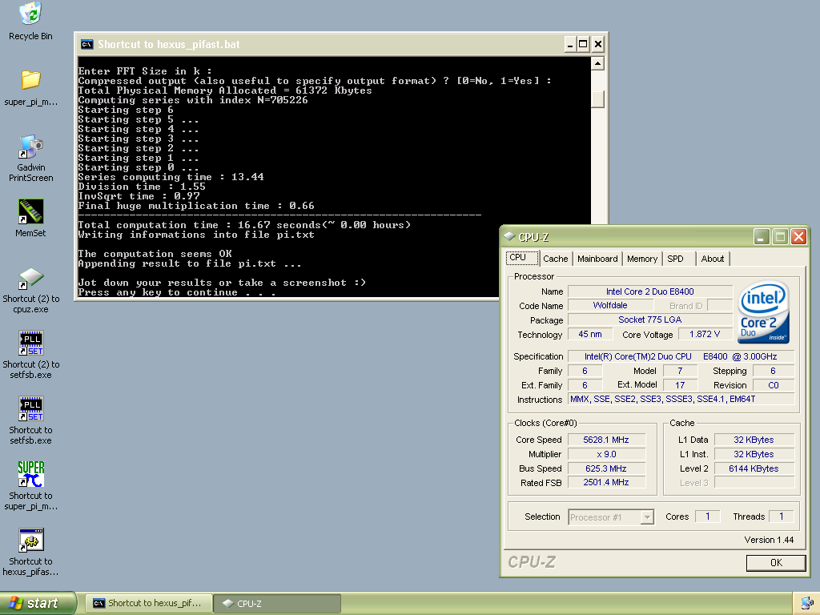Switch to the CPU tab
The width and height of the screenshot is (820, 615).
click(521, 257)
